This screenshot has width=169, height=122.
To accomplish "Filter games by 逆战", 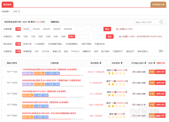I will point(66,51).
